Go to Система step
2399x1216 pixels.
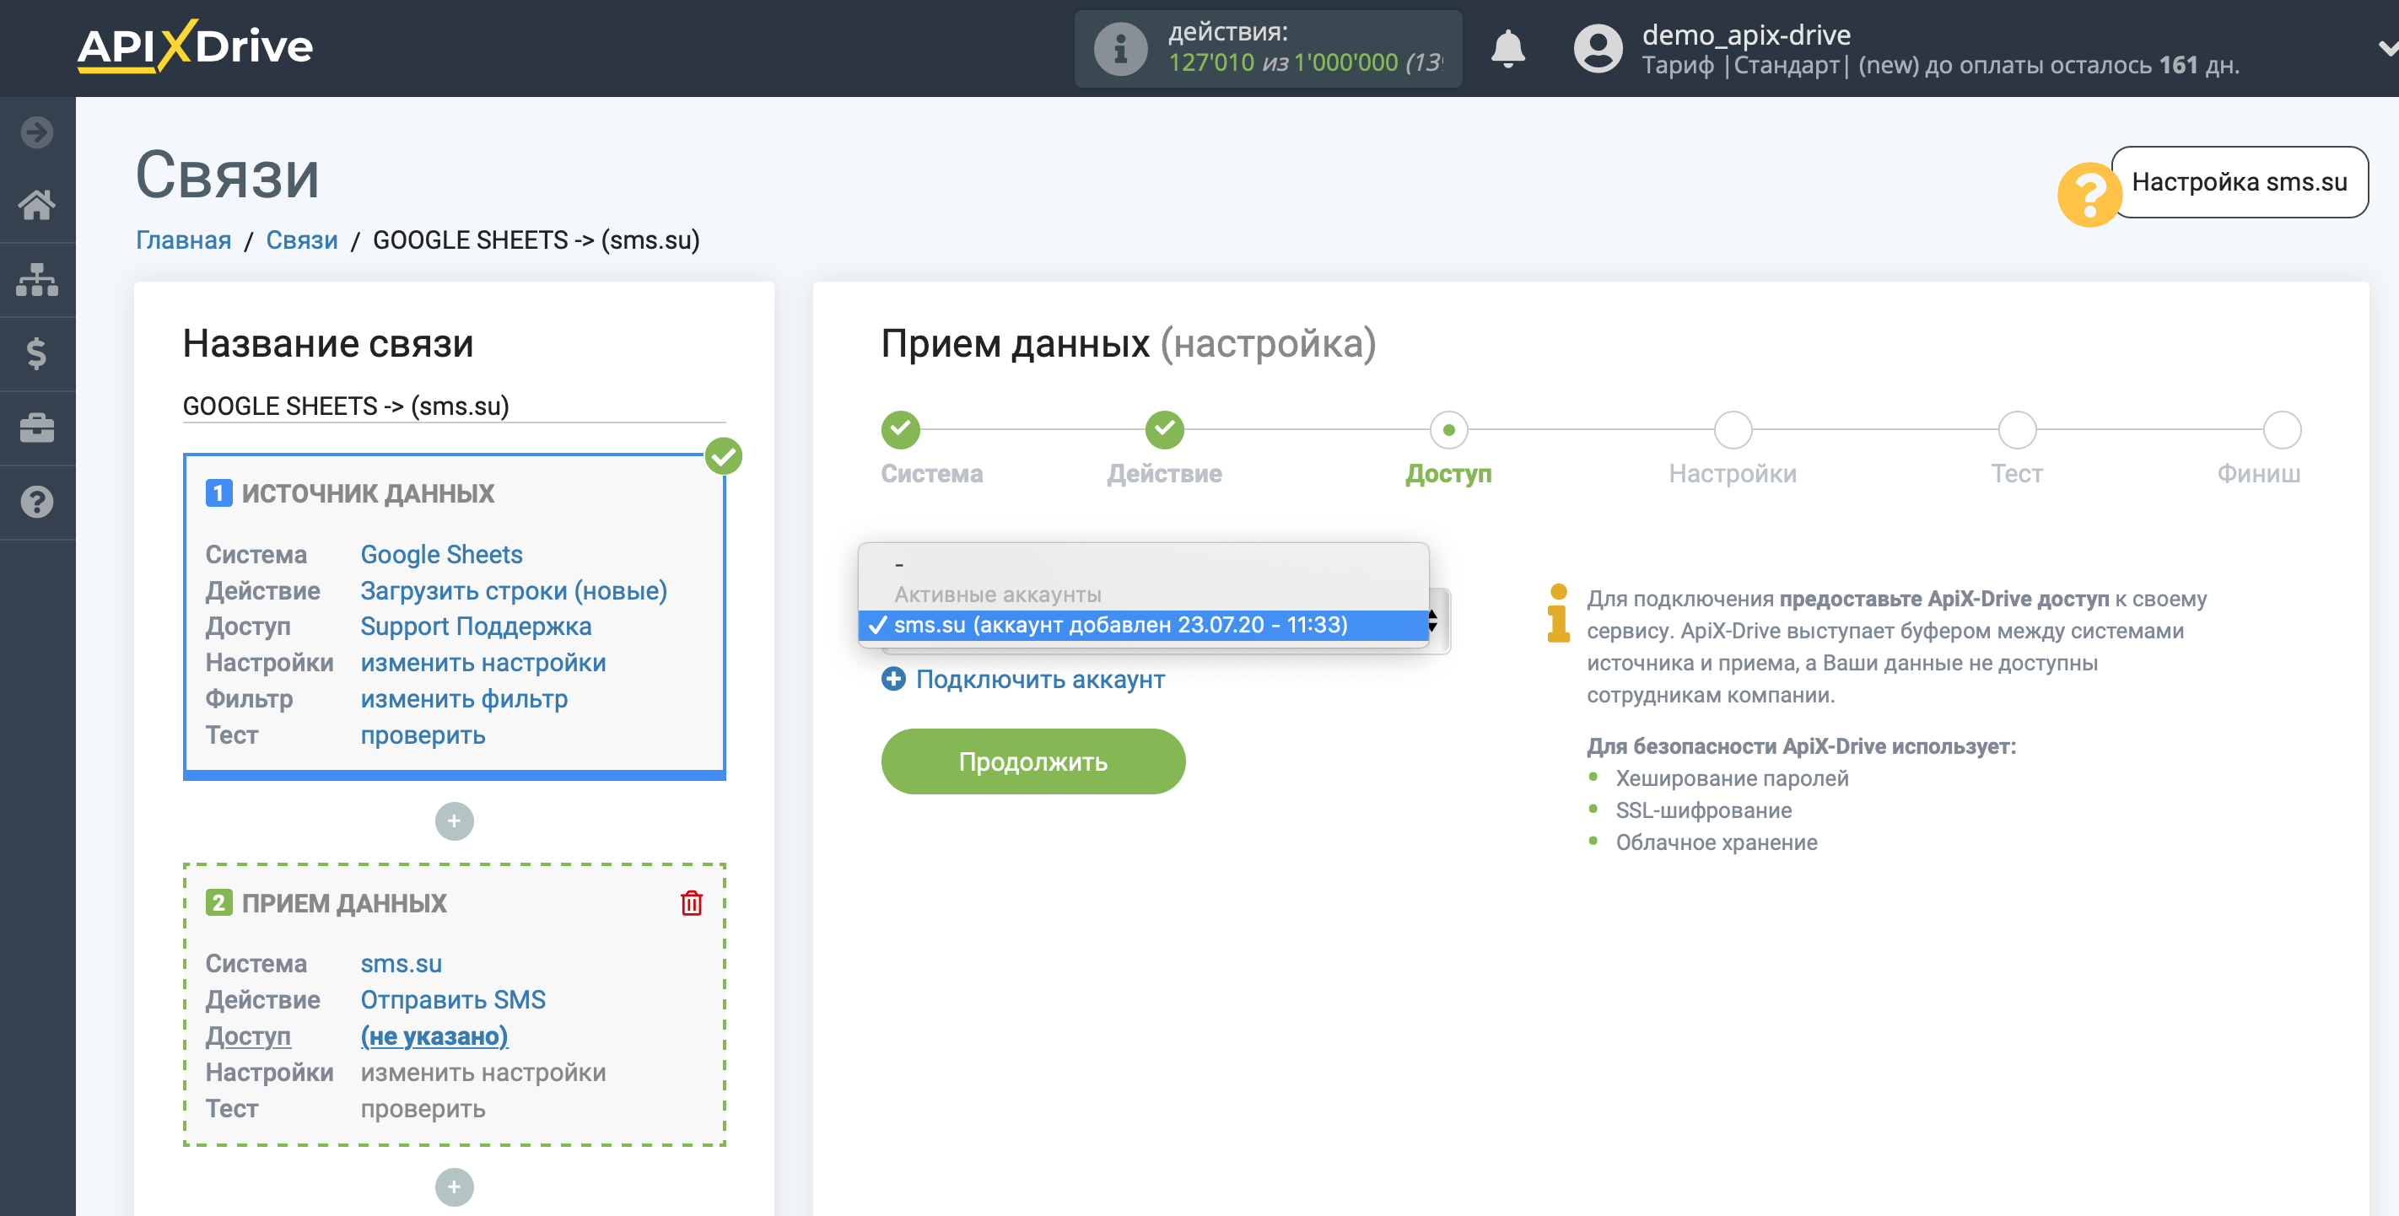[901, 429]
